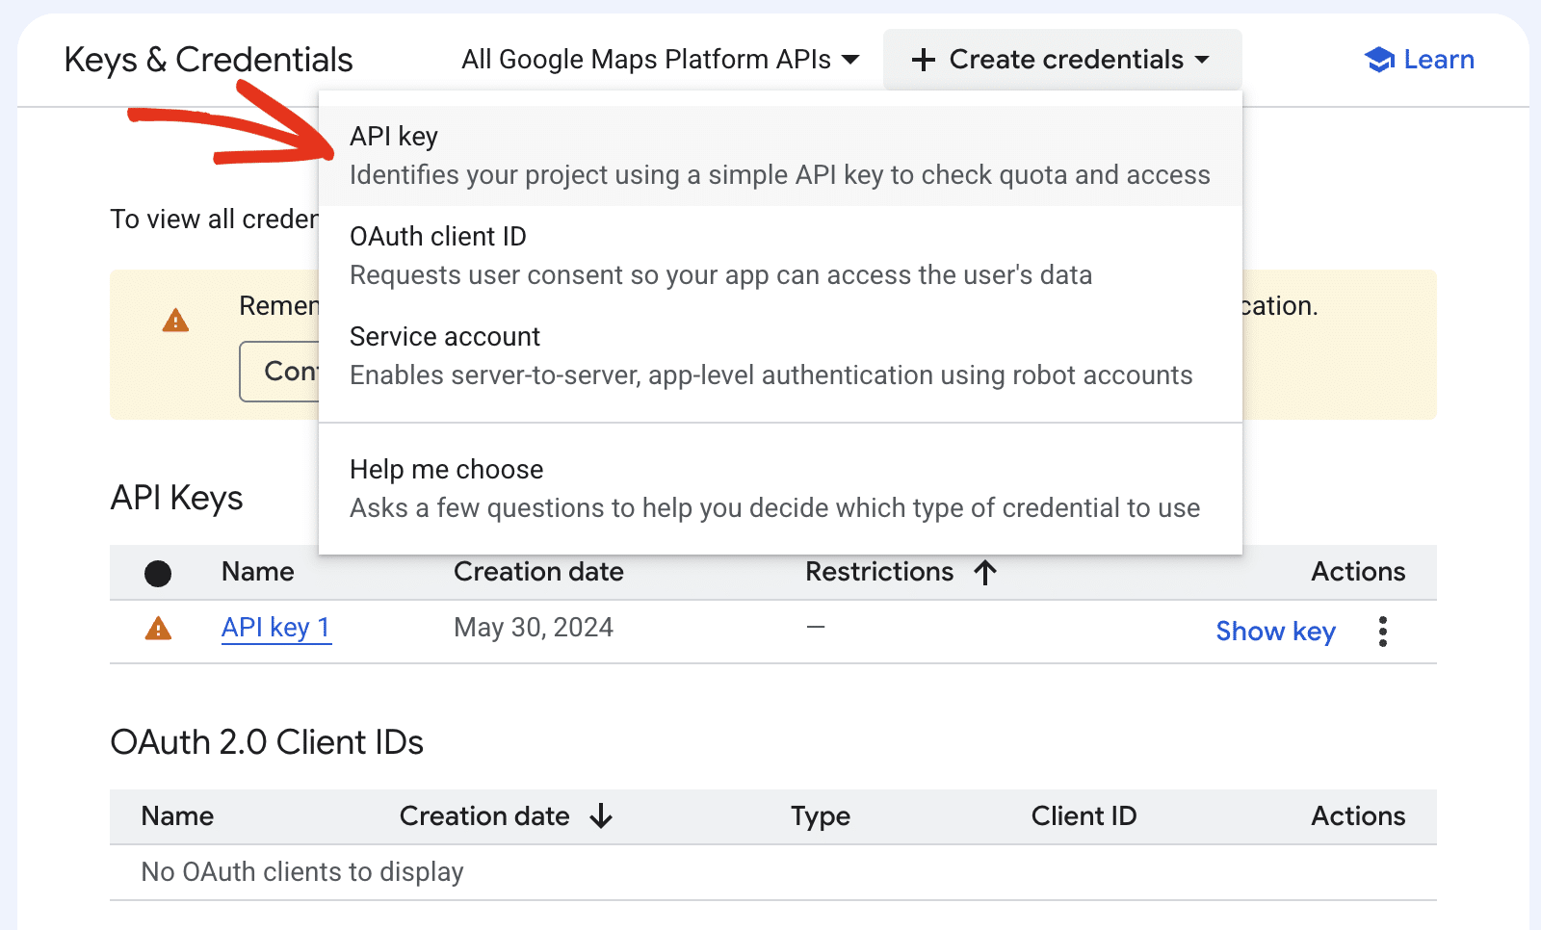Click Show key for API key 1
1541x930 pixels.
(1275, 632)
